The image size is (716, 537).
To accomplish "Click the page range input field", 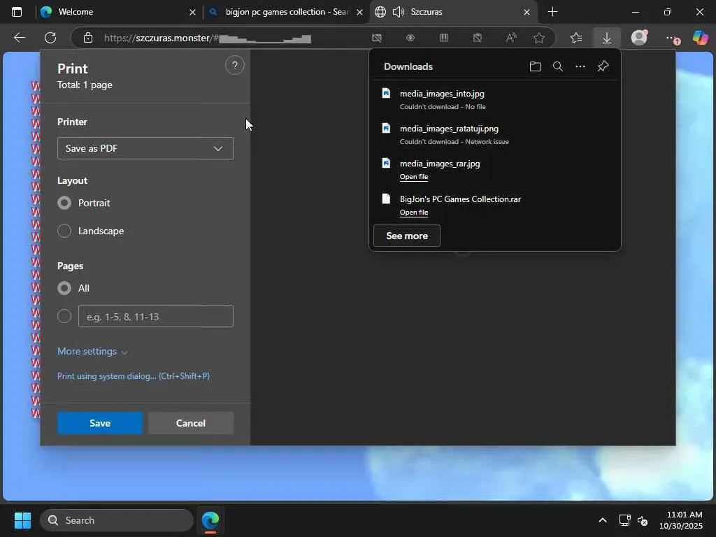I will pyautogui.click(x=156, y=316).
